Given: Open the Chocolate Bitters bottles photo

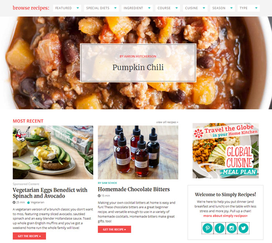Looking at the screenshot, I should [138, 152].
